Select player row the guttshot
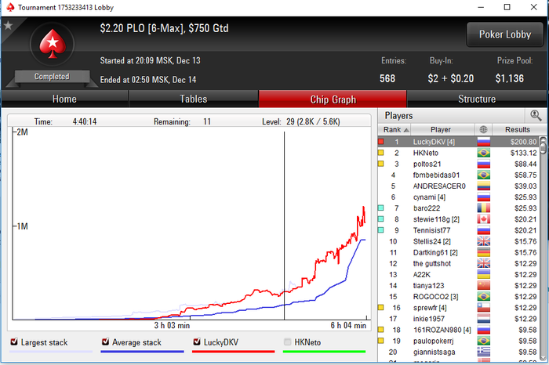549x365 pixels. point(459,264)
